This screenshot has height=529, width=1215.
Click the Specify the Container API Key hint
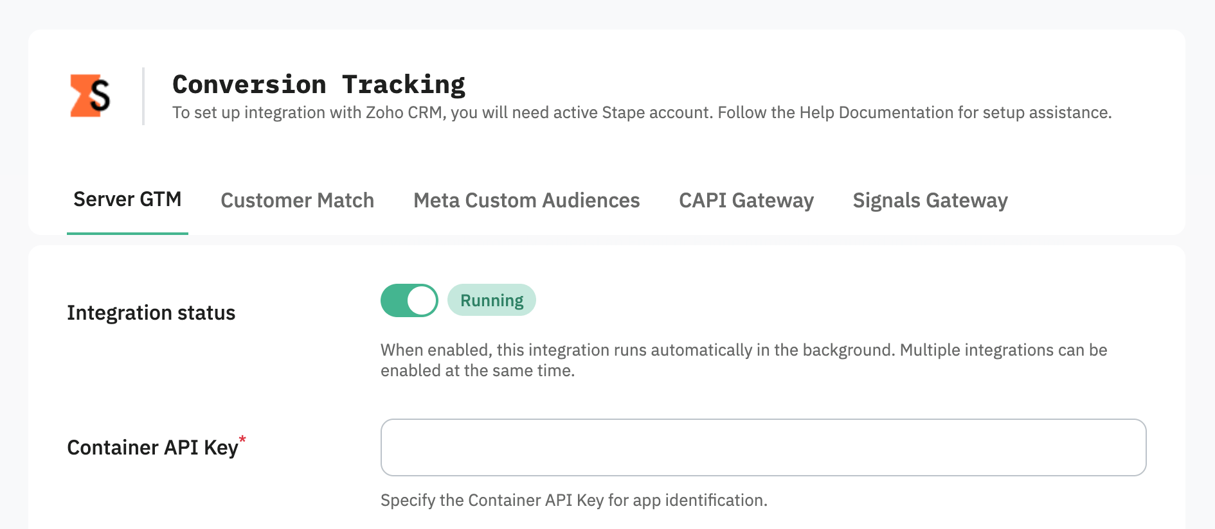click(574, 500)
